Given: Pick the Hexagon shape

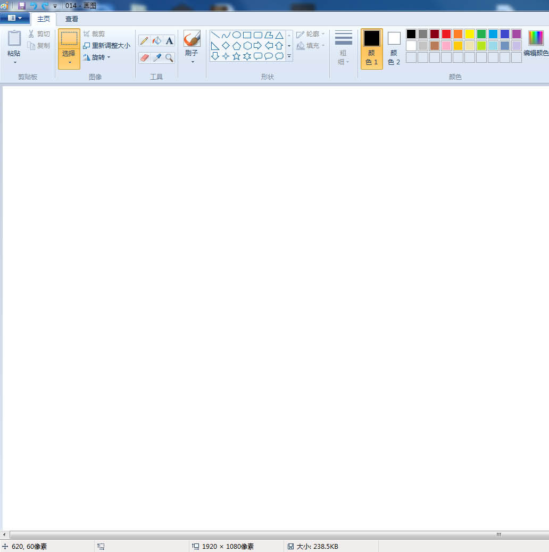Looking at the screenshot, I should click(x=247, y=46).
